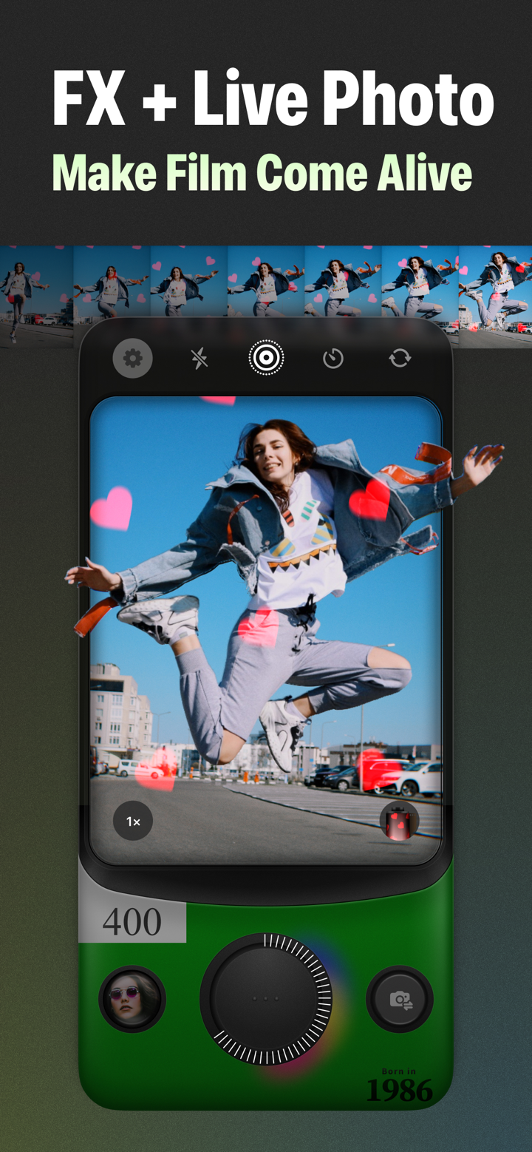Viewport: 532px width, 1152px height.
Task: Tap the Make Film Come Alive subtitle
Action: (x=262, y=173)
